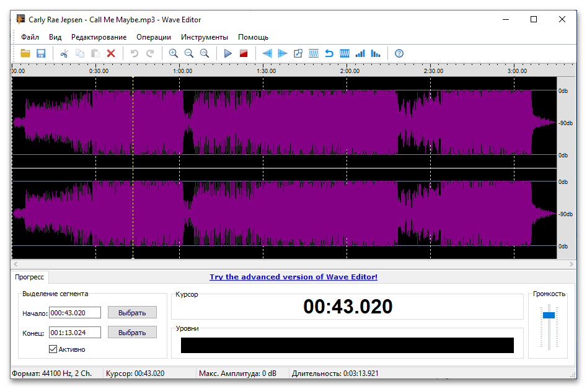Undo the last action
The width and height of the screenshot is (587, 389).
(135, 53)
